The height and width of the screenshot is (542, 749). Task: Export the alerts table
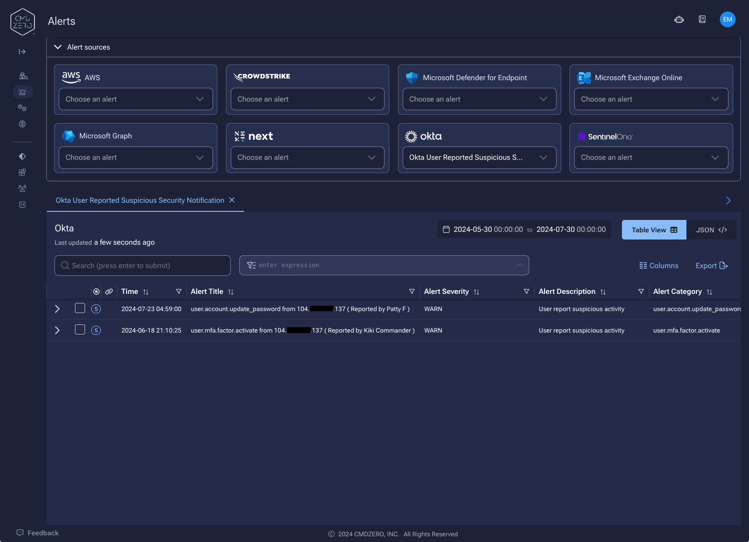click(712, 266)
